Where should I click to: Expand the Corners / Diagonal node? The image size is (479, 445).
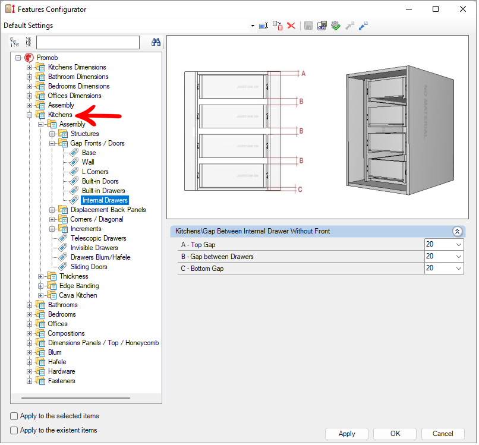coord(52,220)
